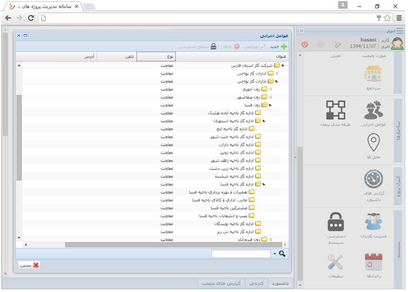This screenshot has height=292, width=408.
Task: Open search options dropdown arrow beside magnifier
Action: point(274,254)
